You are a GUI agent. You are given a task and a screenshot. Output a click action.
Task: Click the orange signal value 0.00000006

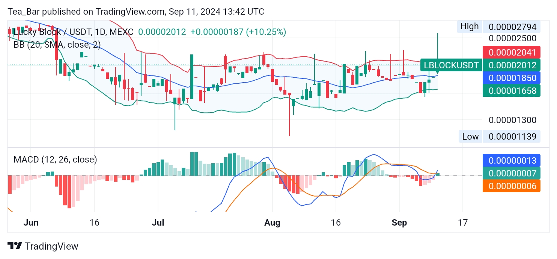tap(512, 186)
